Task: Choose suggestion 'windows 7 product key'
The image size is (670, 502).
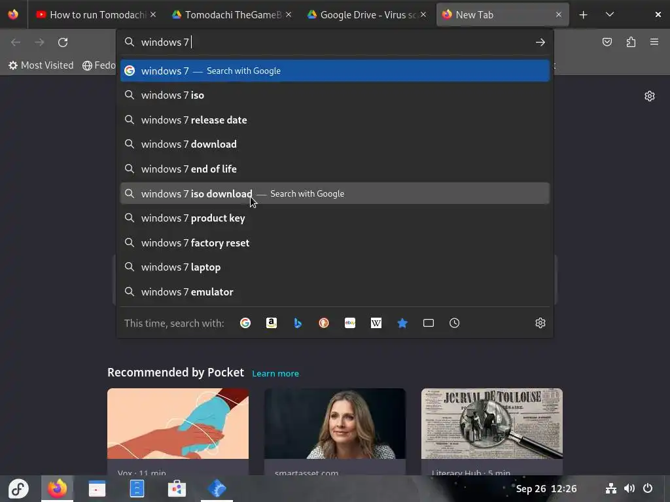Action: [335, 218]
